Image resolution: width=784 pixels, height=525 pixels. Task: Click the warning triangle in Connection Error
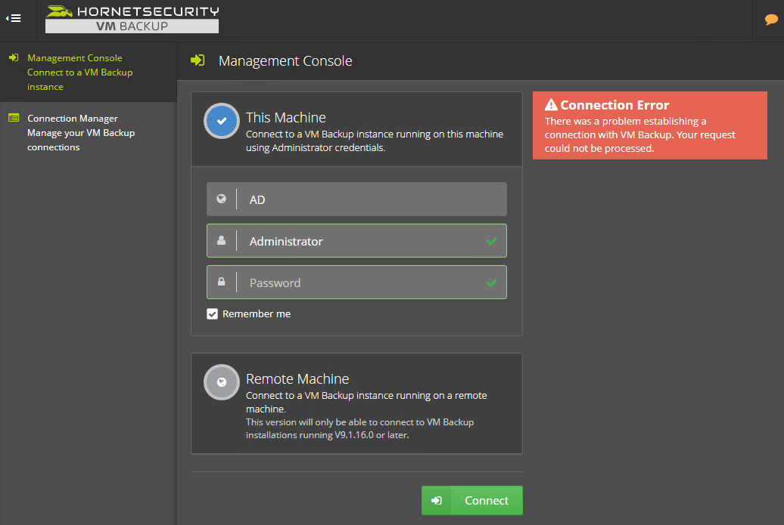[x=551, y=105]
